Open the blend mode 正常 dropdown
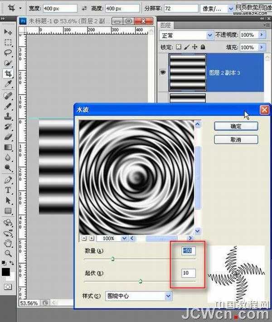 coord(210,35)
